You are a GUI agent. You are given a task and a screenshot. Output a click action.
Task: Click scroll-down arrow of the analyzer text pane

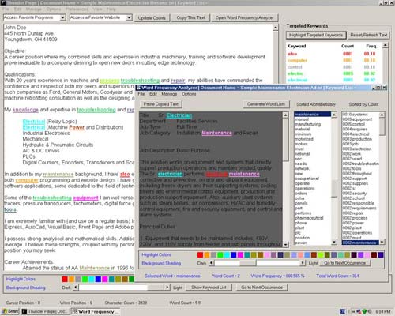(x=286, y=244)
